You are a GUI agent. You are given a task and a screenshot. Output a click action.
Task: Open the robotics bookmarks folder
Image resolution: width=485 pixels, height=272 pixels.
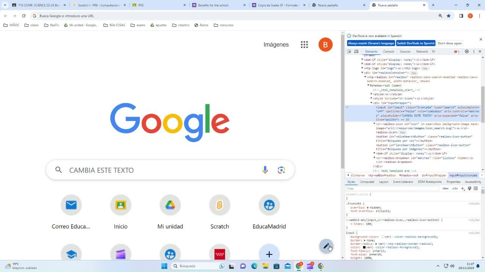[181, 25]
